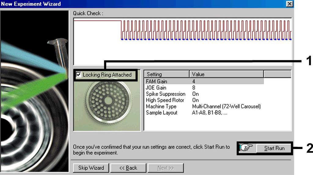The height and width of the screenshot is (175, 313).
Task: Click the Quick Check label
Action: (x=88, y=13)
